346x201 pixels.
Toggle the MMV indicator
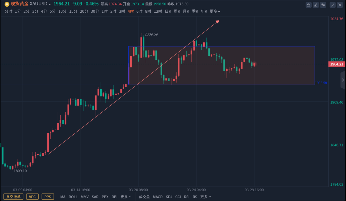(85, 197)
